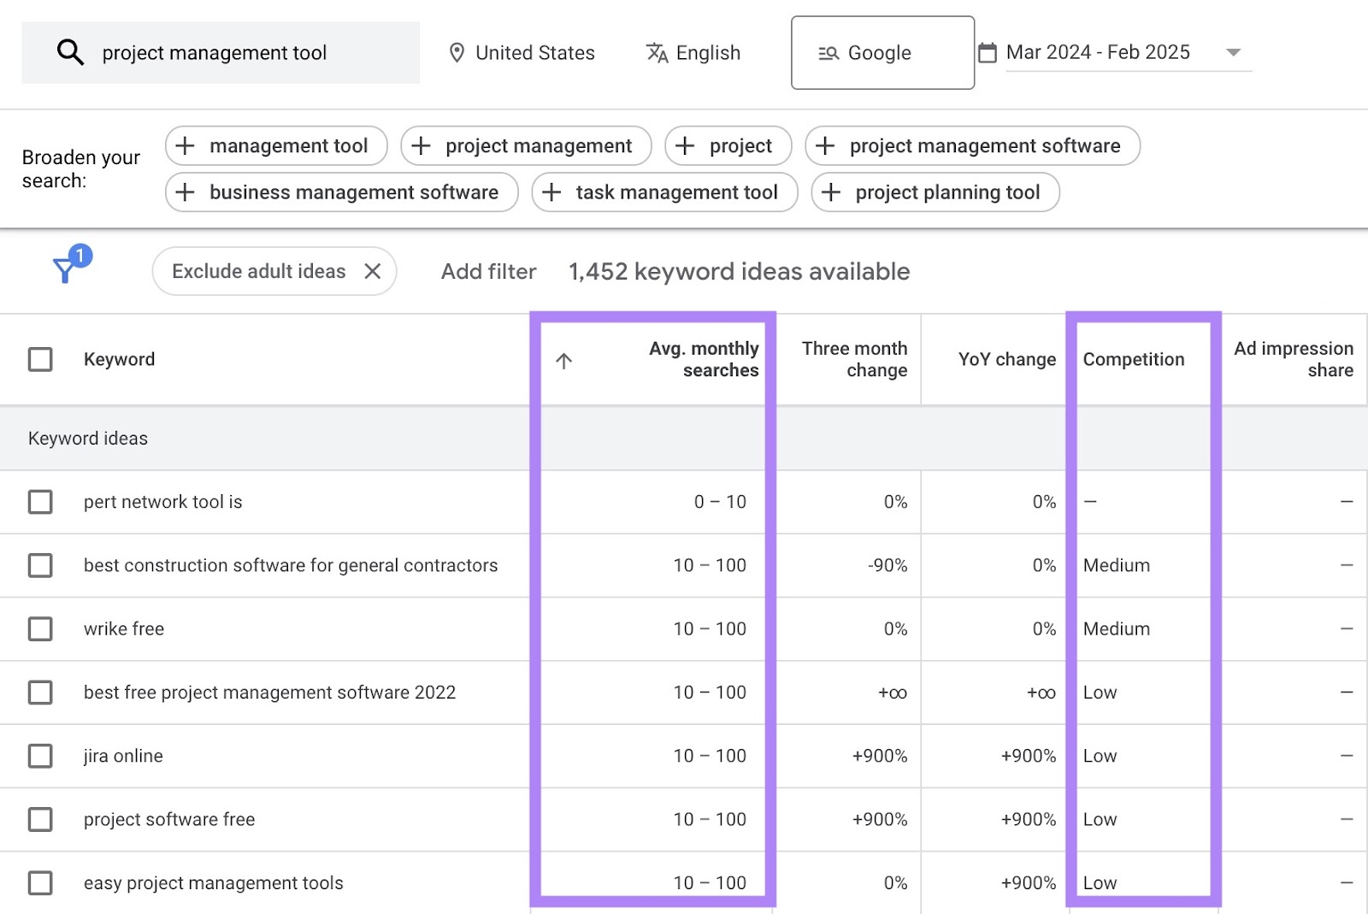This screenshot has width=1368, height=914.
Task: Click the Competition column header
Action: tap(1133, 359)
